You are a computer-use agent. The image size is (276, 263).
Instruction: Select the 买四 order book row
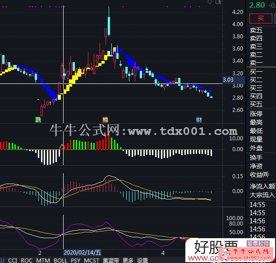pyautogui.click(x=256, y=96)
